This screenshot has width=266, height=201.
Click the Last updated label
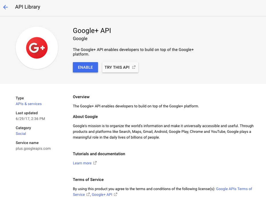[27, 113]
